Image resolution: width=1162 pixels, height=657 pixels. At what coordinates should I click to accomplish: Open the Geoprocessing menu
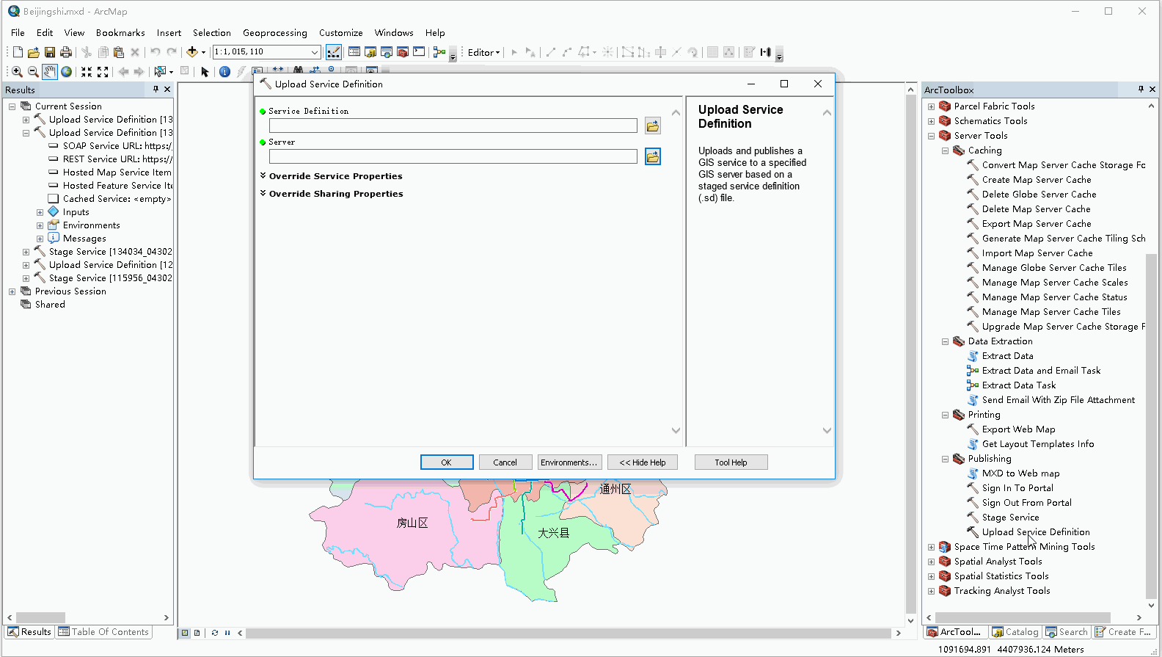275,33
